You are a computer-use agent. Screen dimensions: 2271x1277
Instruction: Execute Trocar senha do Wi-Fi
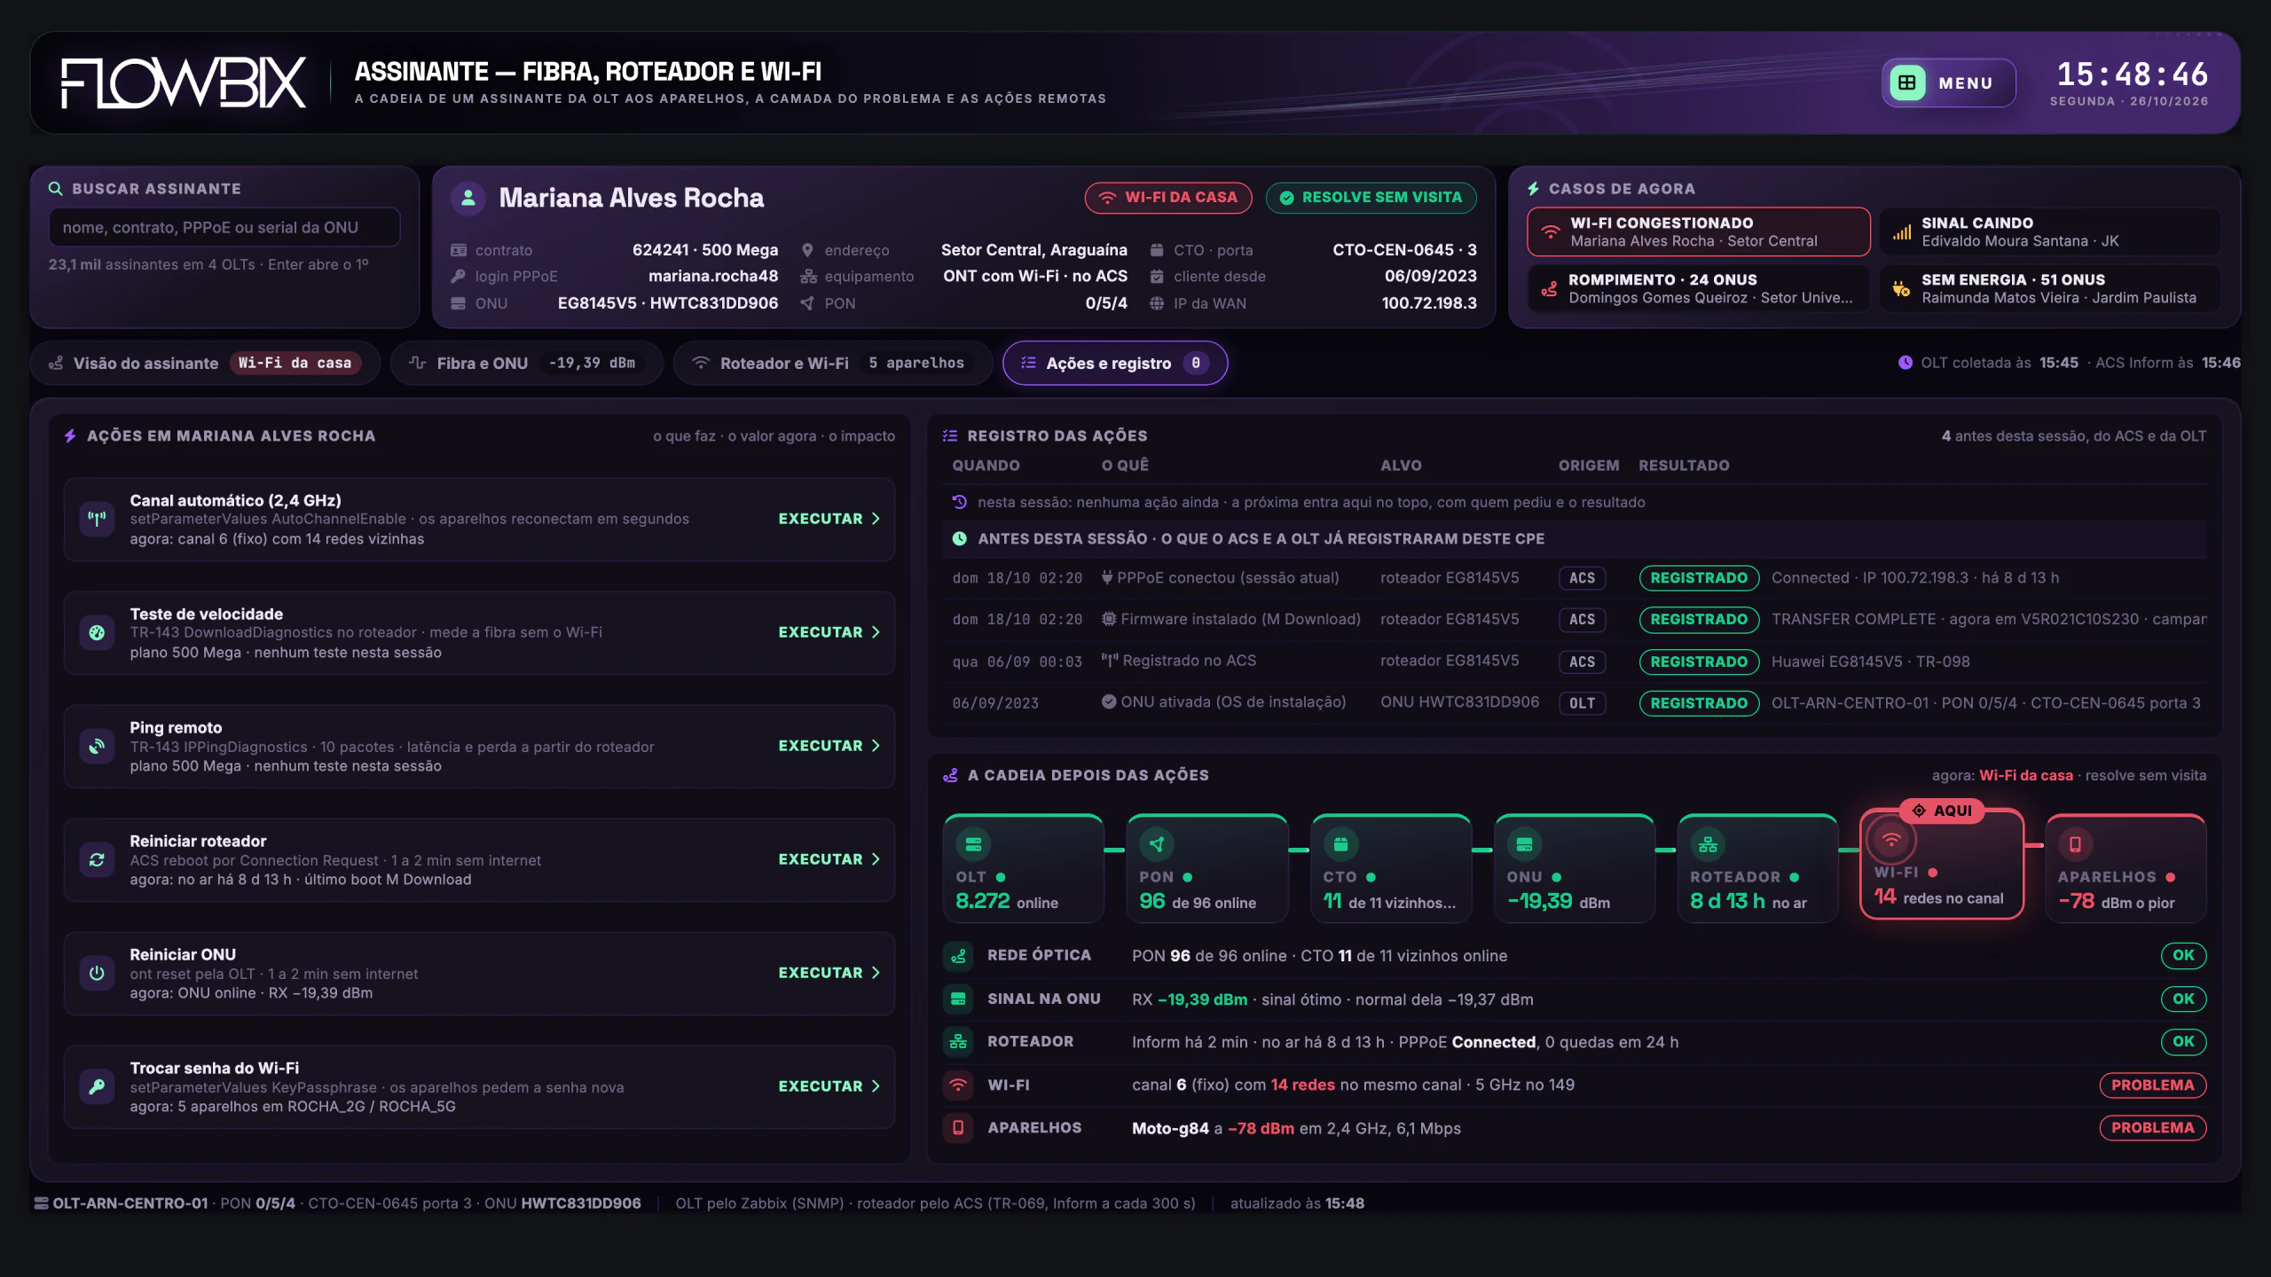(829, 1086)
